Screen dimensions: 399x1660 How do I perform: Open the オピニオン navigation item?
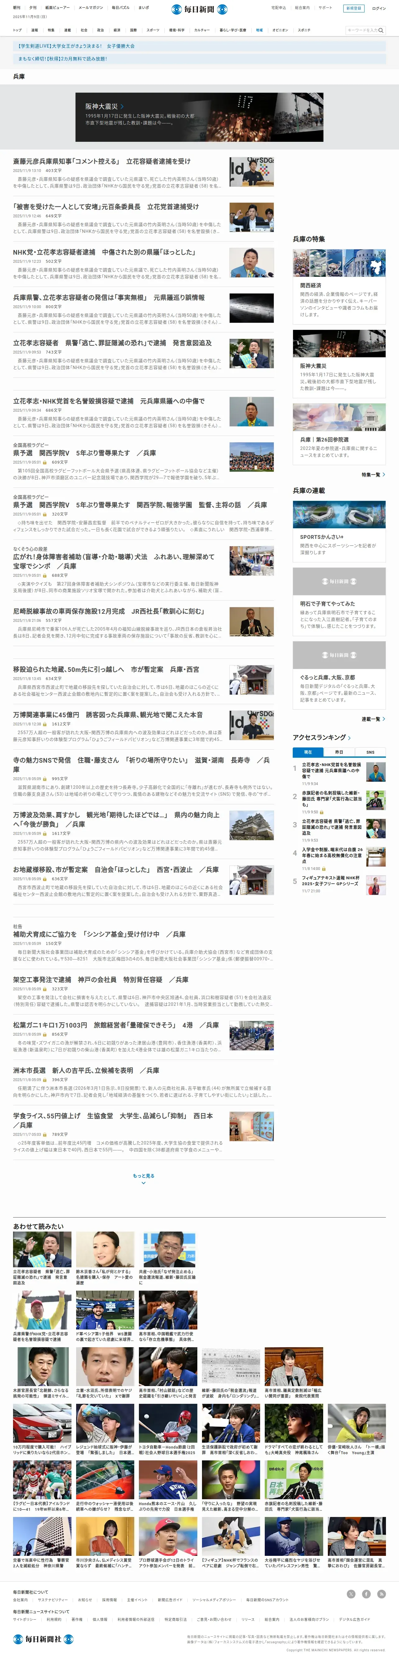(280, 30)
